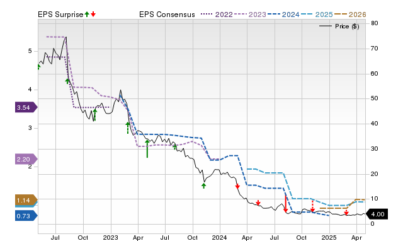Click the green up arrow beside EPS Surprise
403x241 pixels.
[87, 15]
